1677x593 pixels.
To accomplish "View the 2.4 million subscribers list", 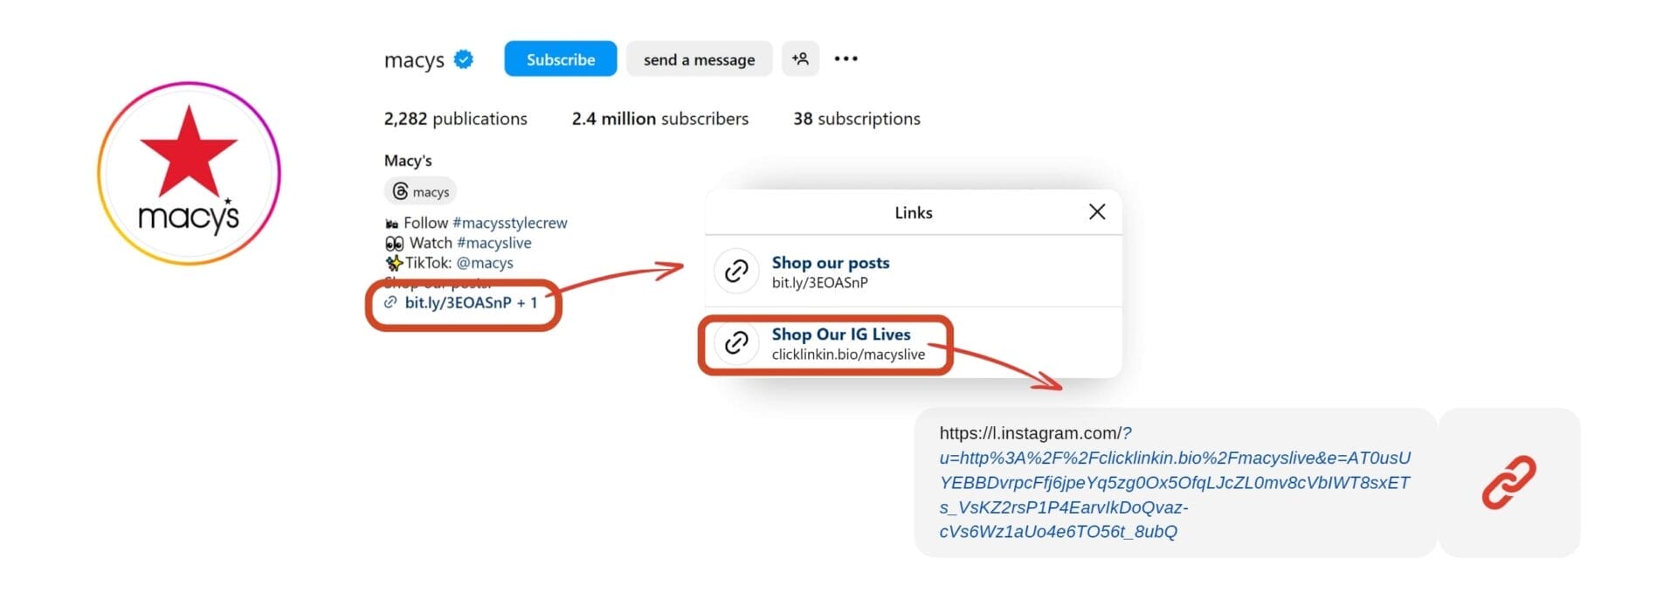I will coord(659,119).
